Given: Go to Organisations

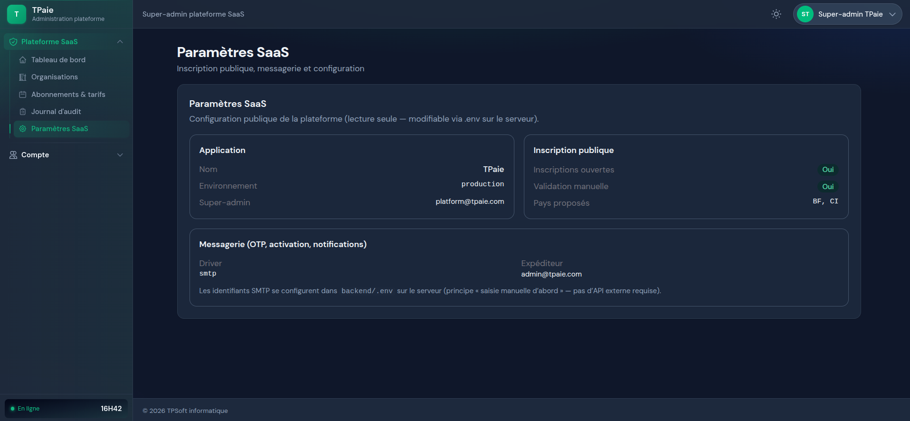Looking at the screenshot, I should [71, 77].
